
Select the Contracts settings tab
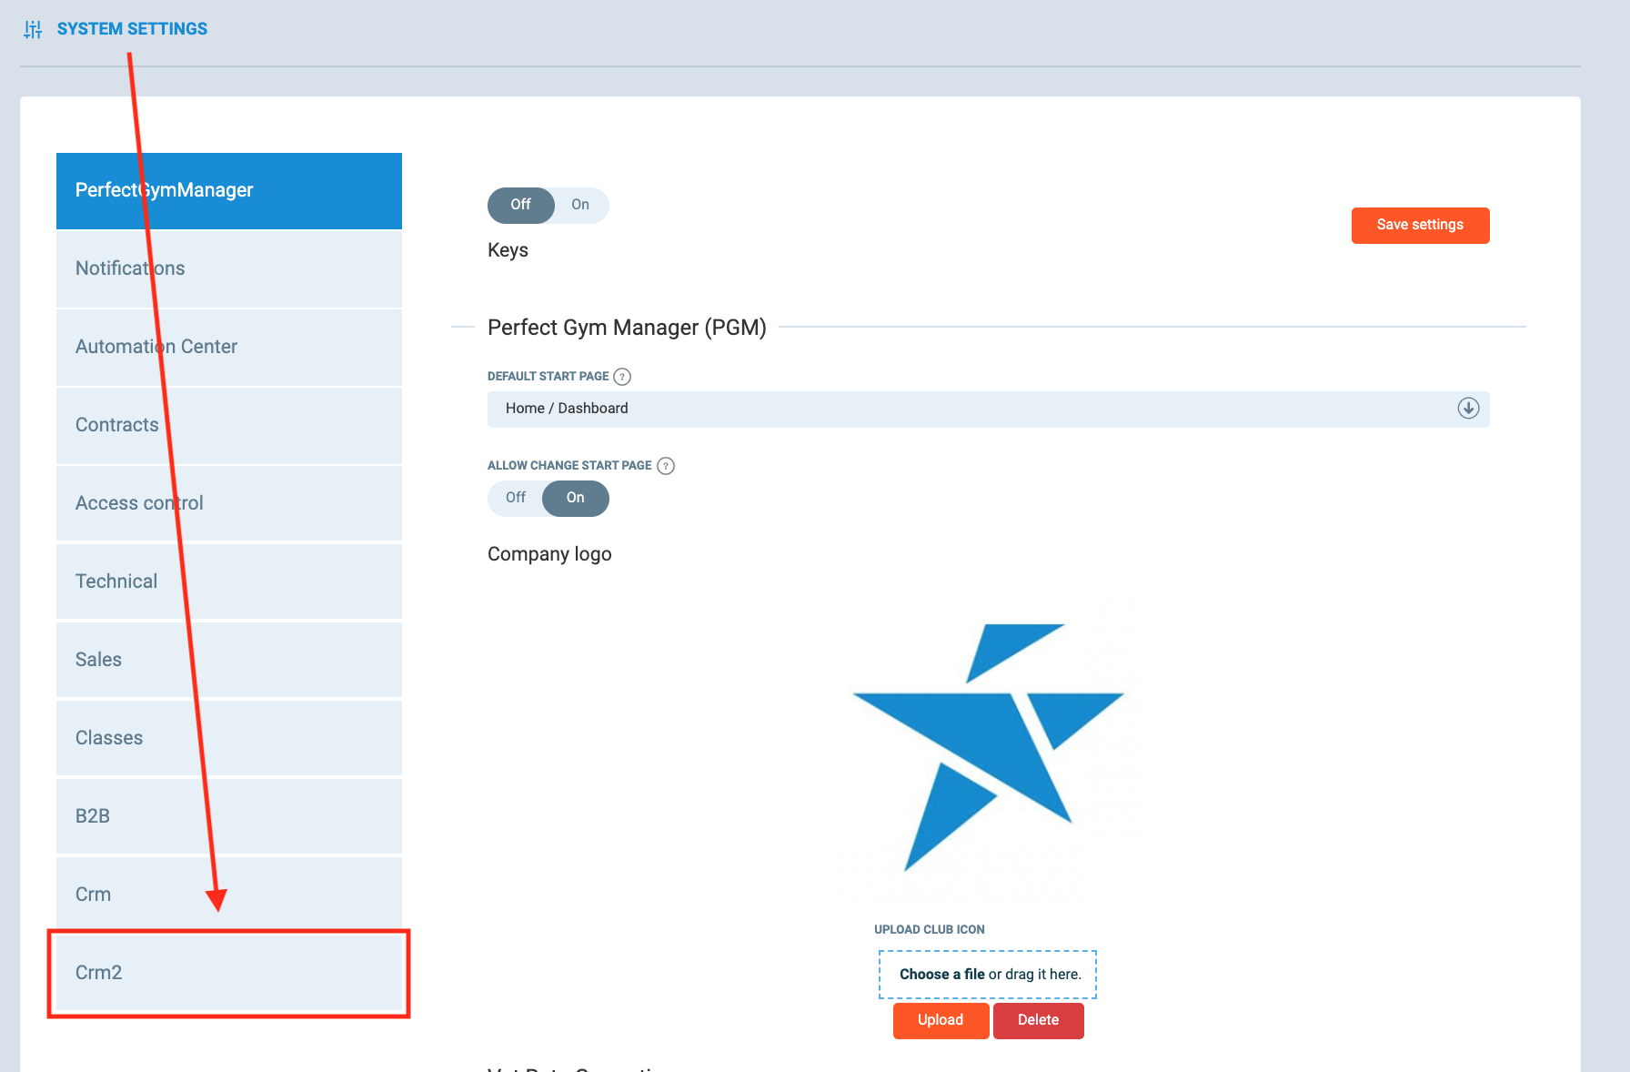(x=229, y=425)
